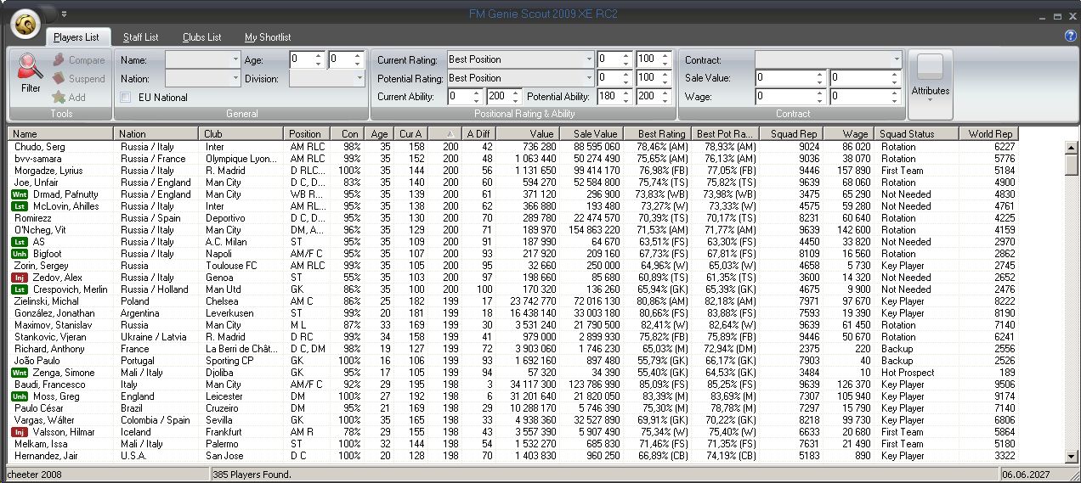
Task: Sort by the World Rep column header
Action: [987, 133]
